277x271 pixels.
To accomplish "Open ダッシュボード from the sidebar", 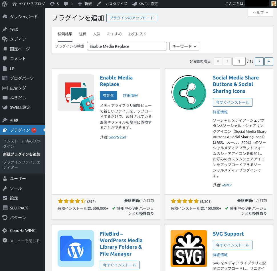I will tap(23, 17).
